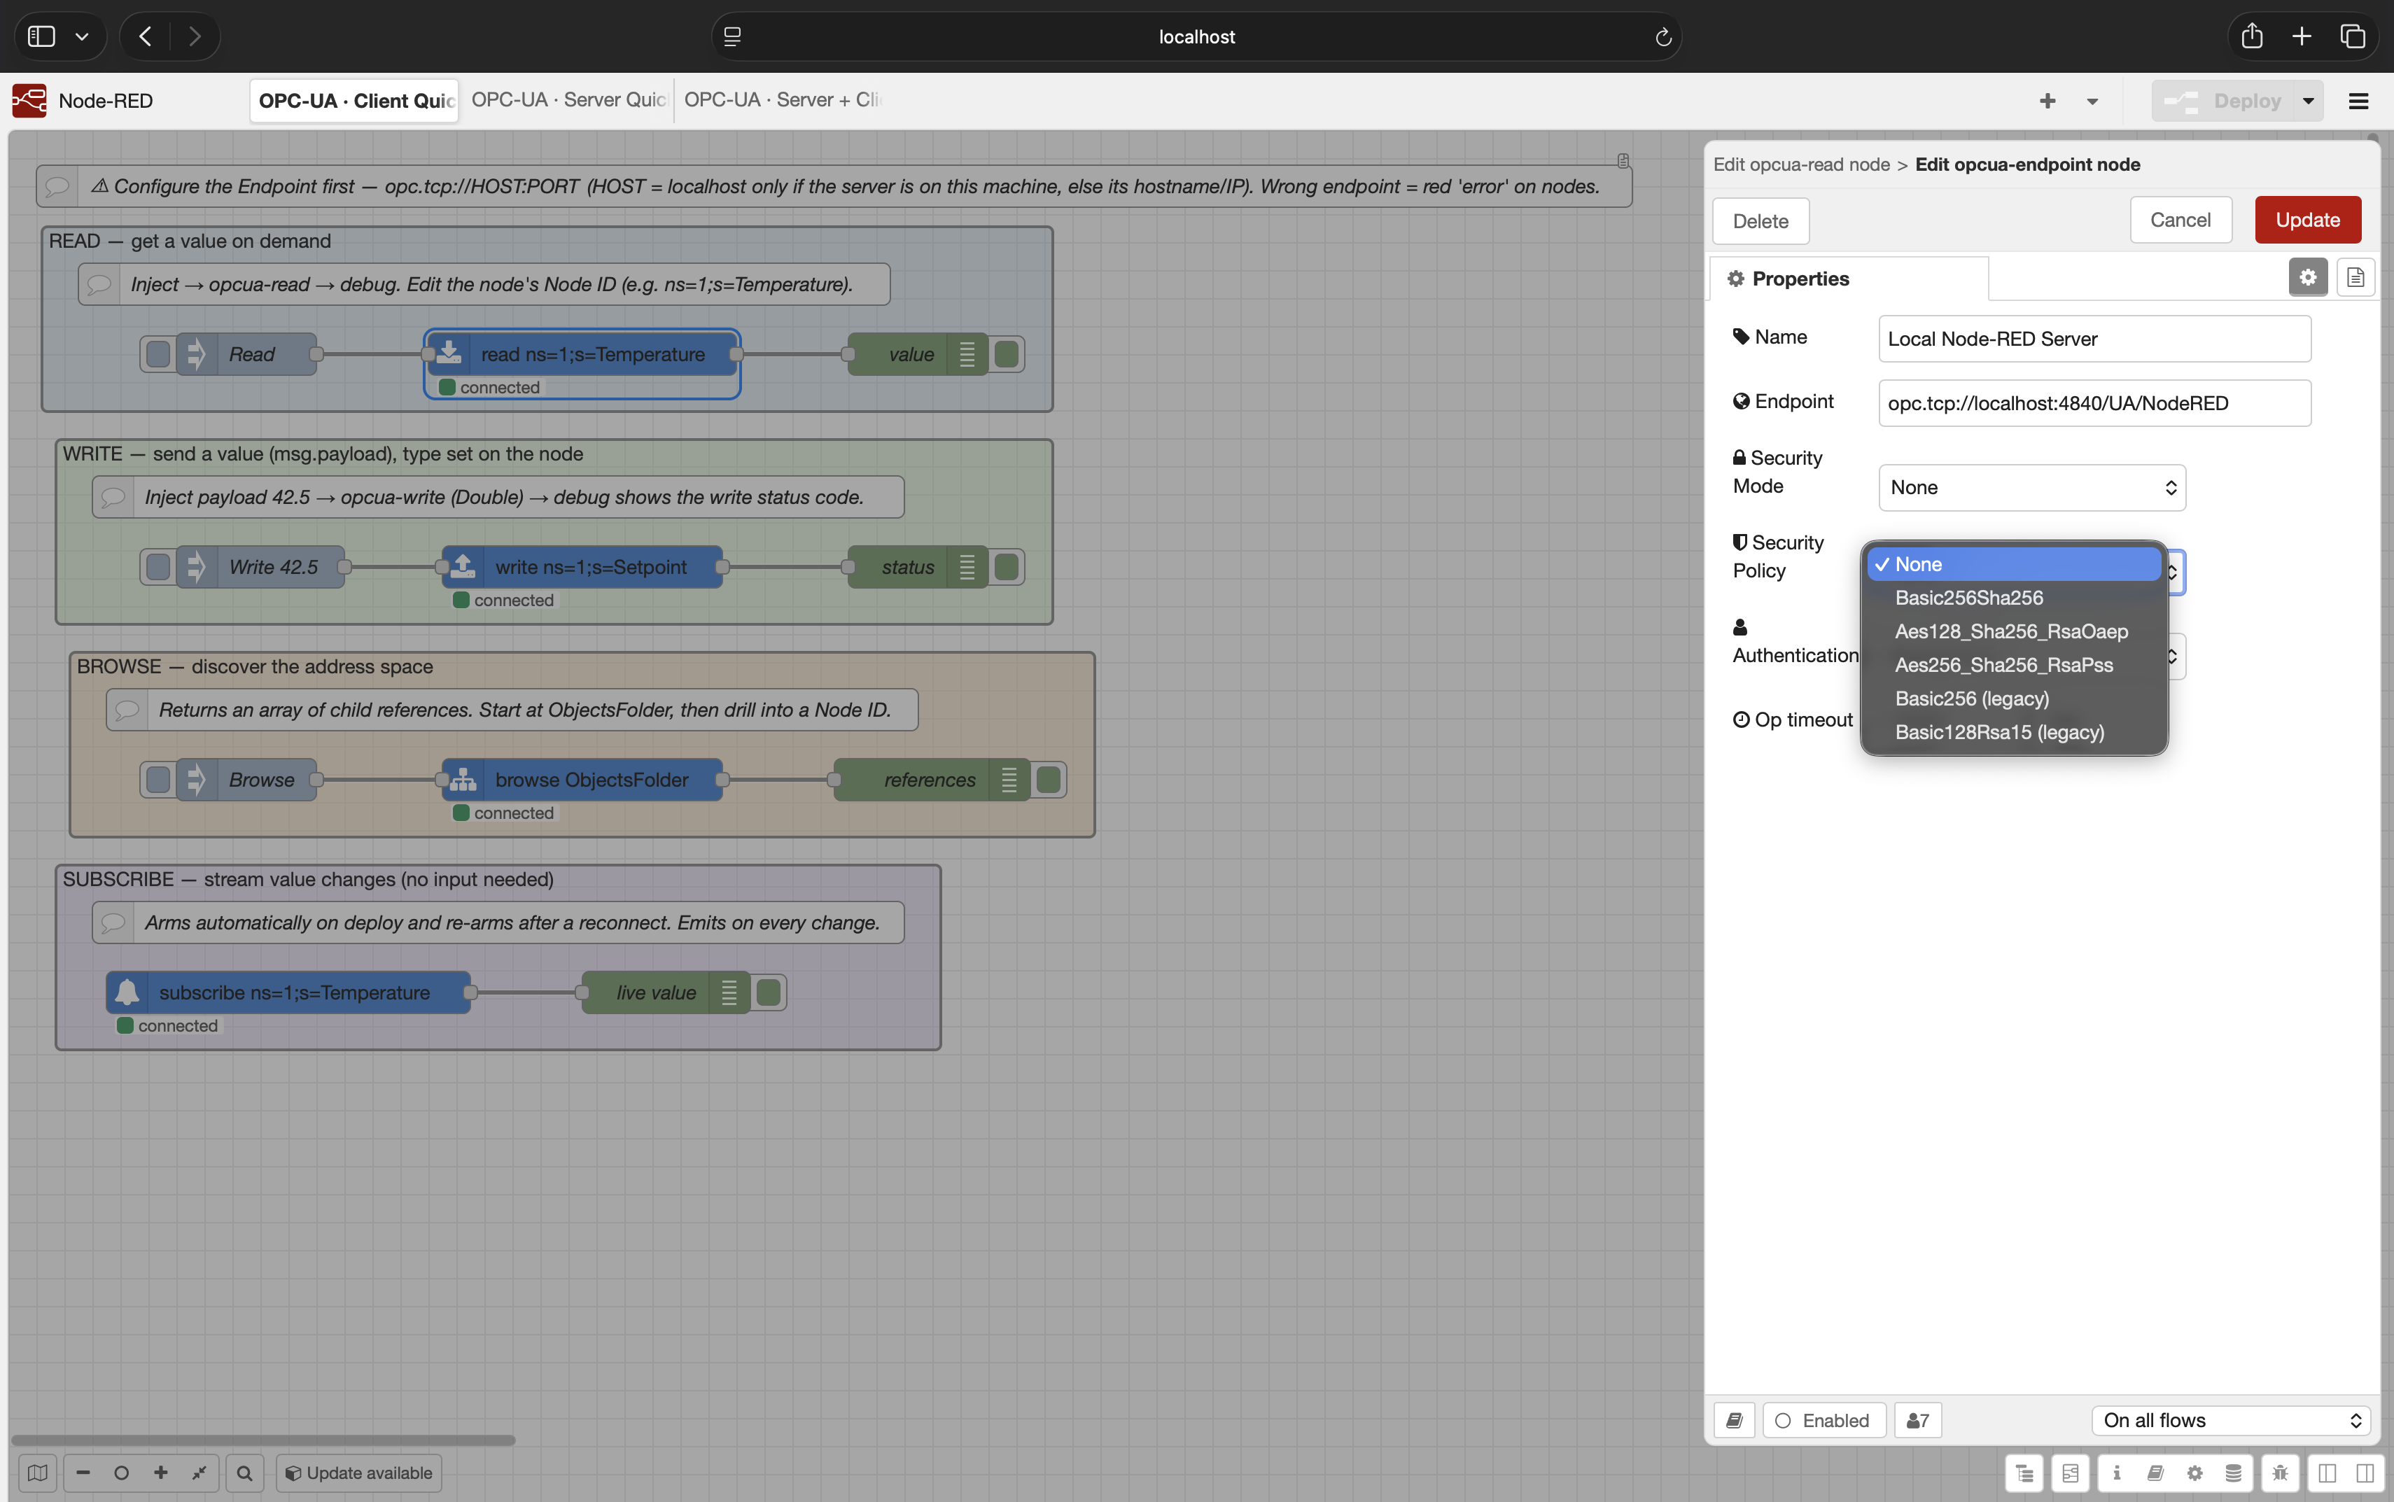Click the Name input field

click(2094, 339)
